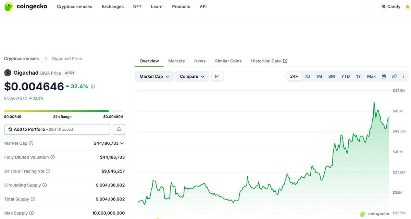The width and height of the screenshot is (411, 219).
Task: Switch to the Similar Coins tab
Action: (x=228, y=61)
